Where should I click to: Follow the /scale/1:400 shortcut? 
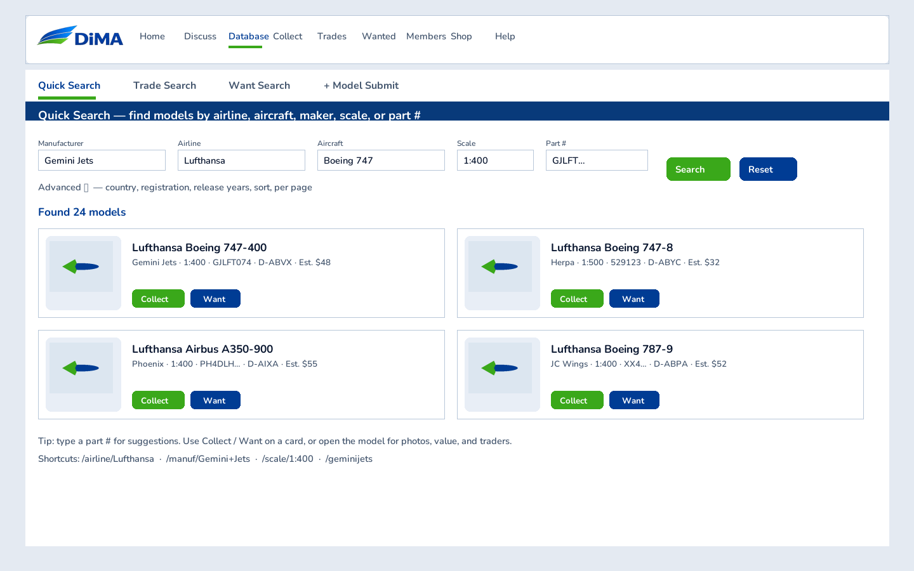coord(288,459)
